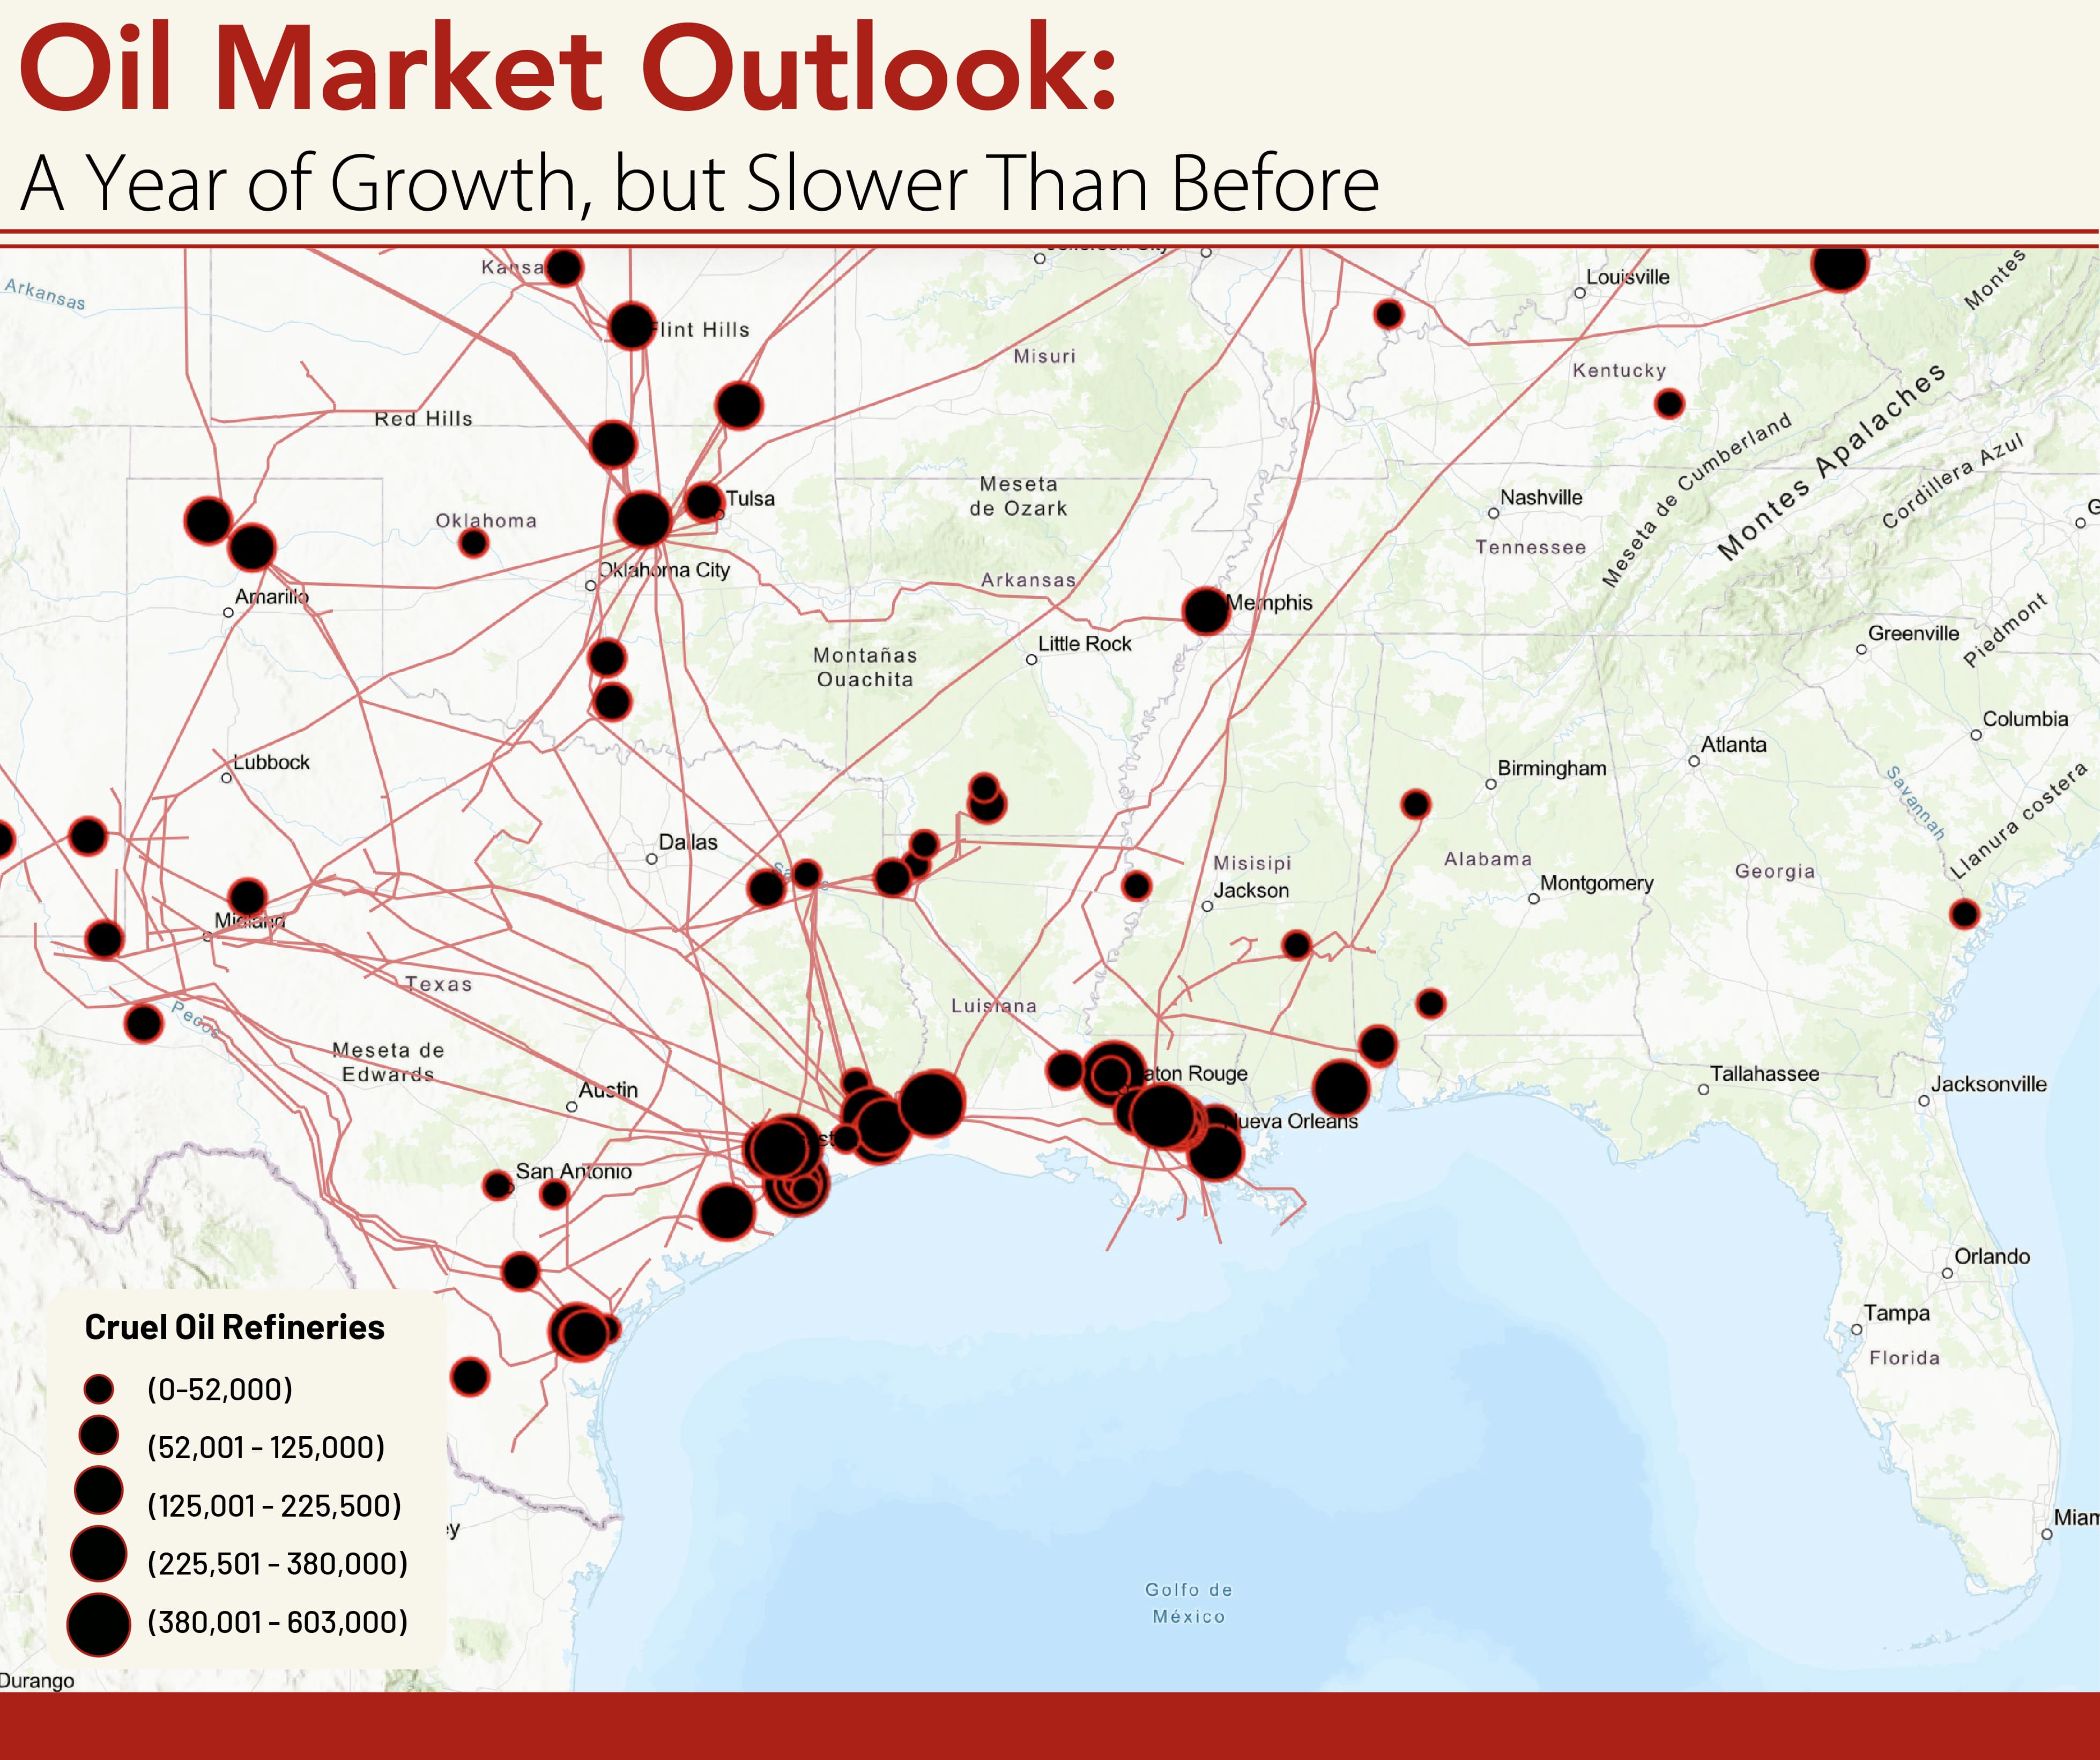Viewport: 2100px width, 1760px height.
Task: Click the 'Orlando' city label
Action: [x=1992, y=1256]
